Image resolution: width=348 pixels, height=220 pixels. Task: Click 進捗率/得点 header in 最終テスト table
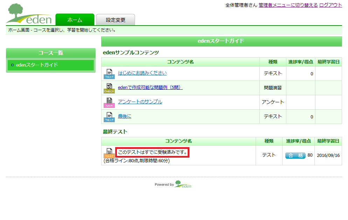tap(298, 141)
